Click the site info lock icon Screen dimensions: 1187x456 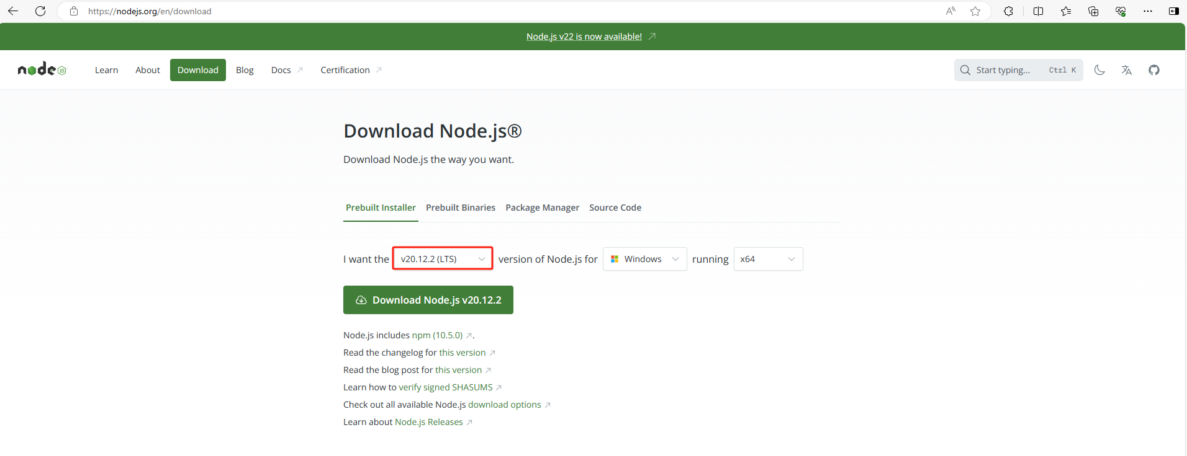[74, 11]
